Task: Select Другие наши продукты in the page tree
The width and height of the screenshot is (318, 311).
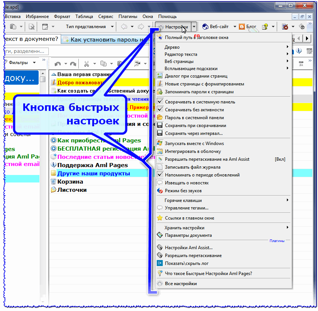Action: (x=94, y=173)
